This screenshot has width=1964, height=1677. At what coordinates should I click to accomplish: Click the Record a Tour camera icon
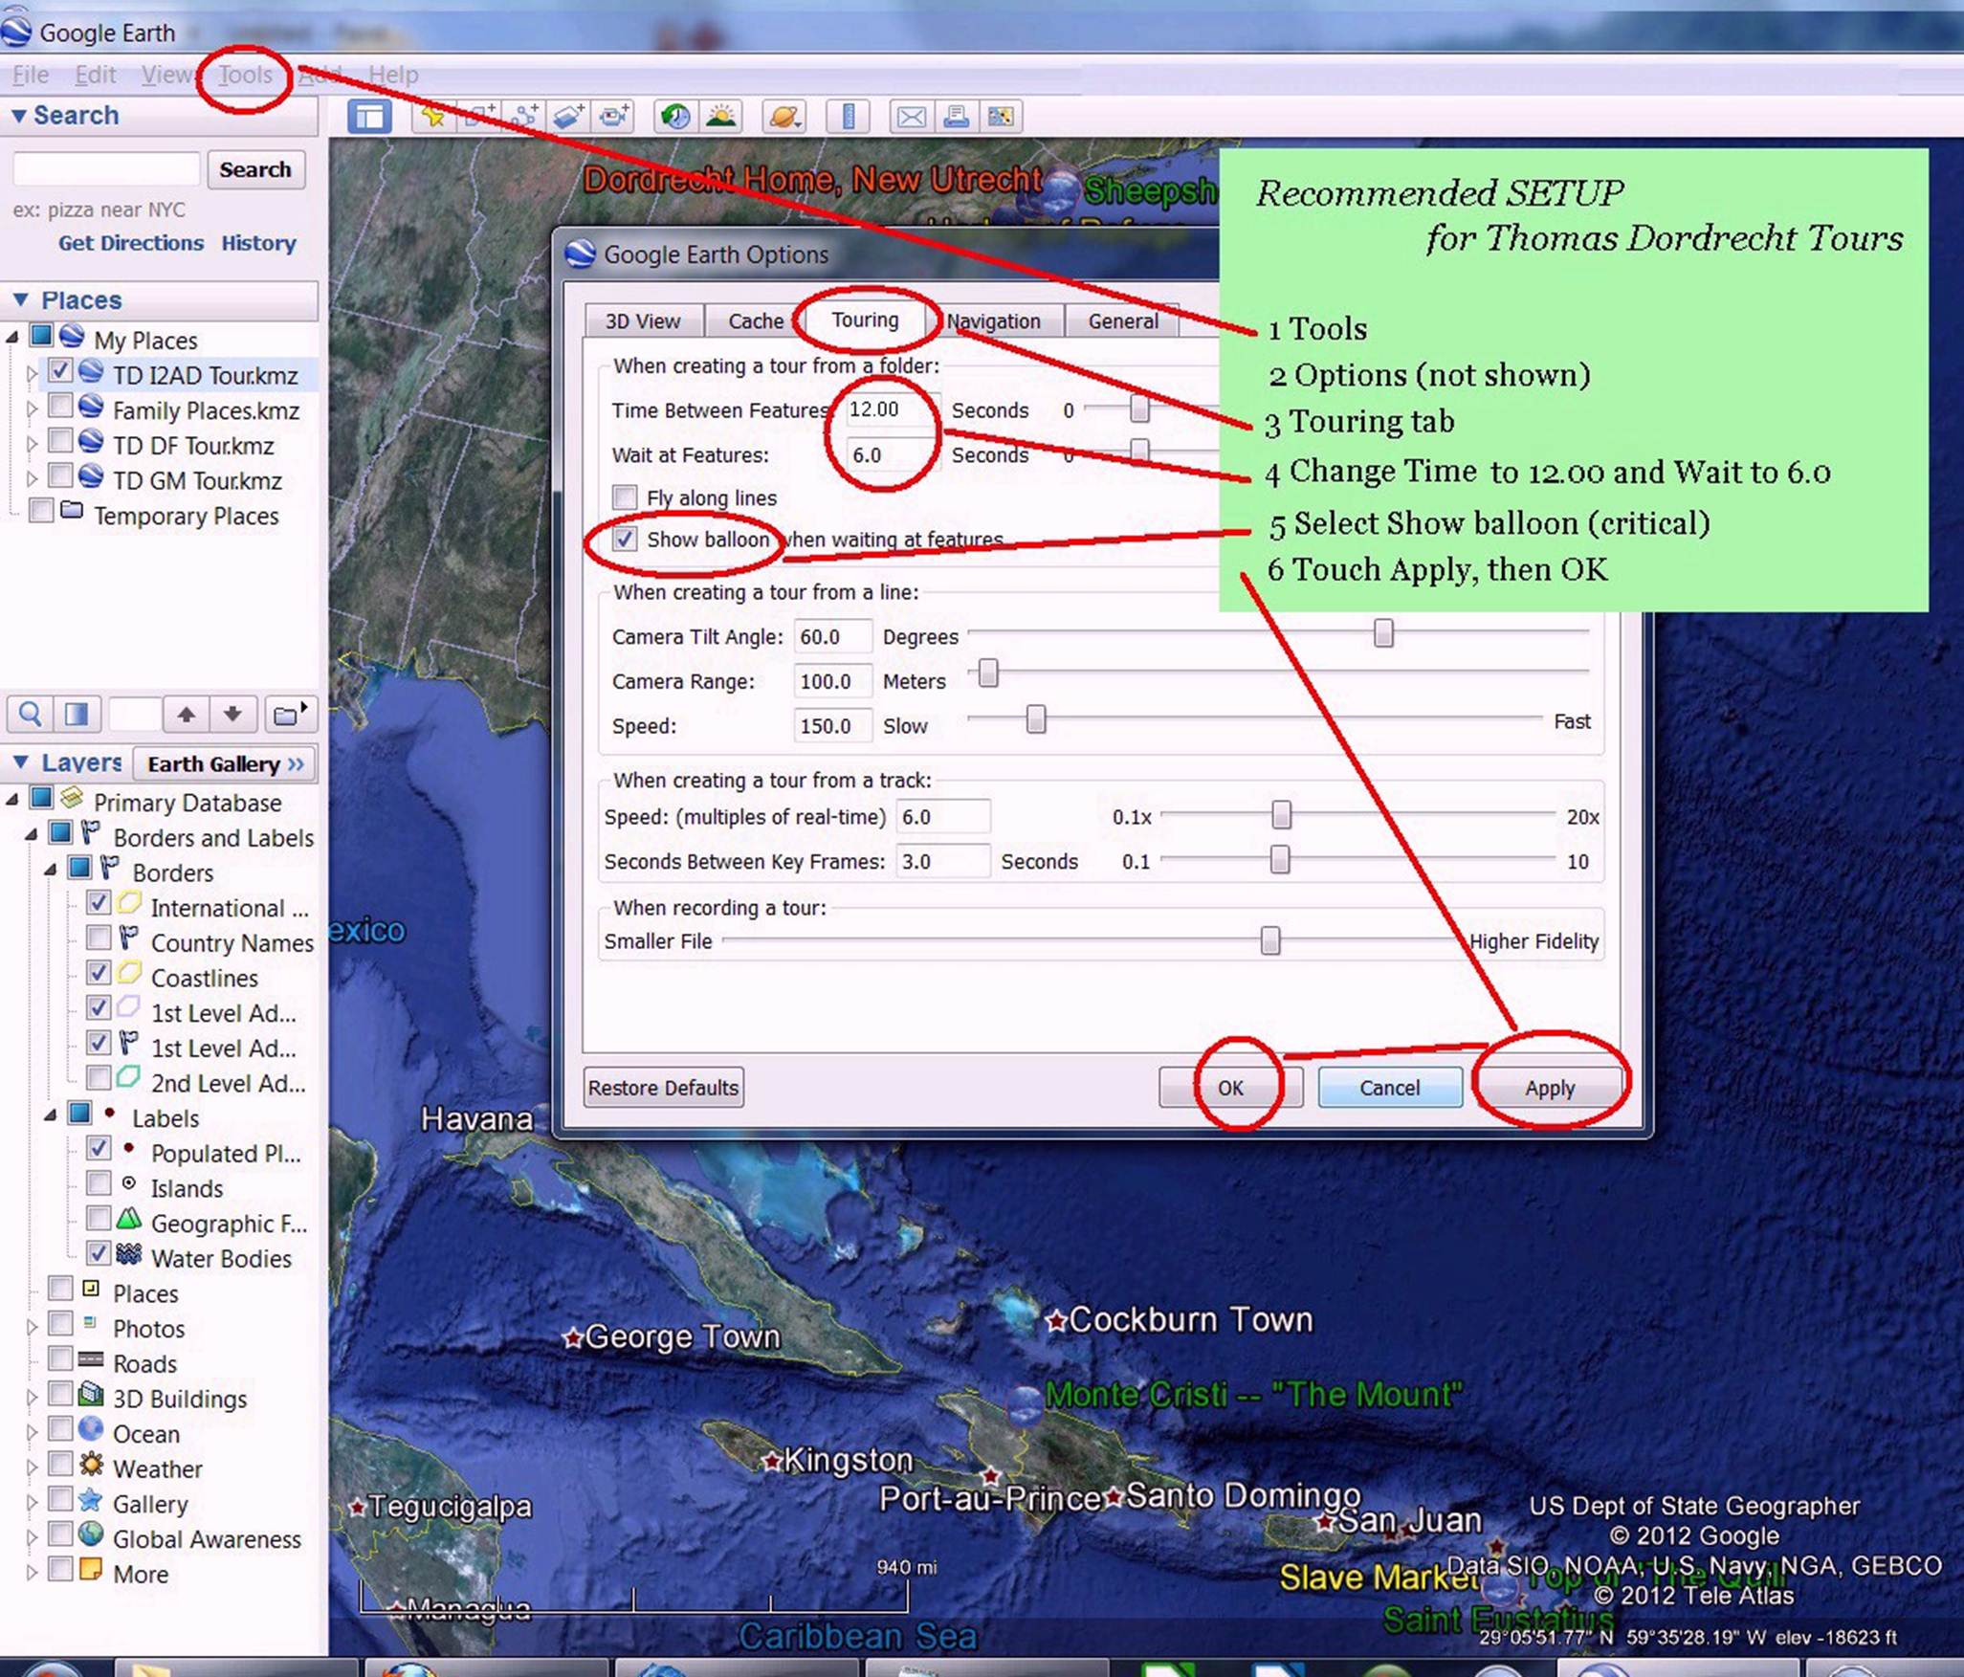pyautogui.click(x=613, y=117)
